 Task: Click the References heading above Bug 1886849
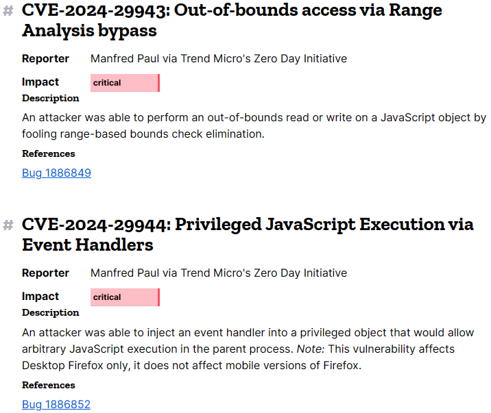(x=49, y=154)
